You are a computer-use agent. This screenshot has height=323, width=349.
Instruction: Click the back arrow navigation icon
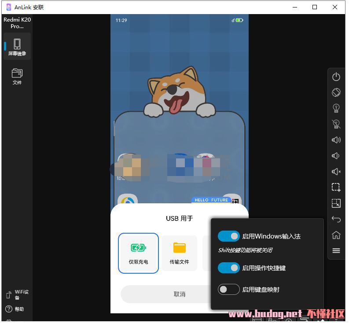point(336,219)
